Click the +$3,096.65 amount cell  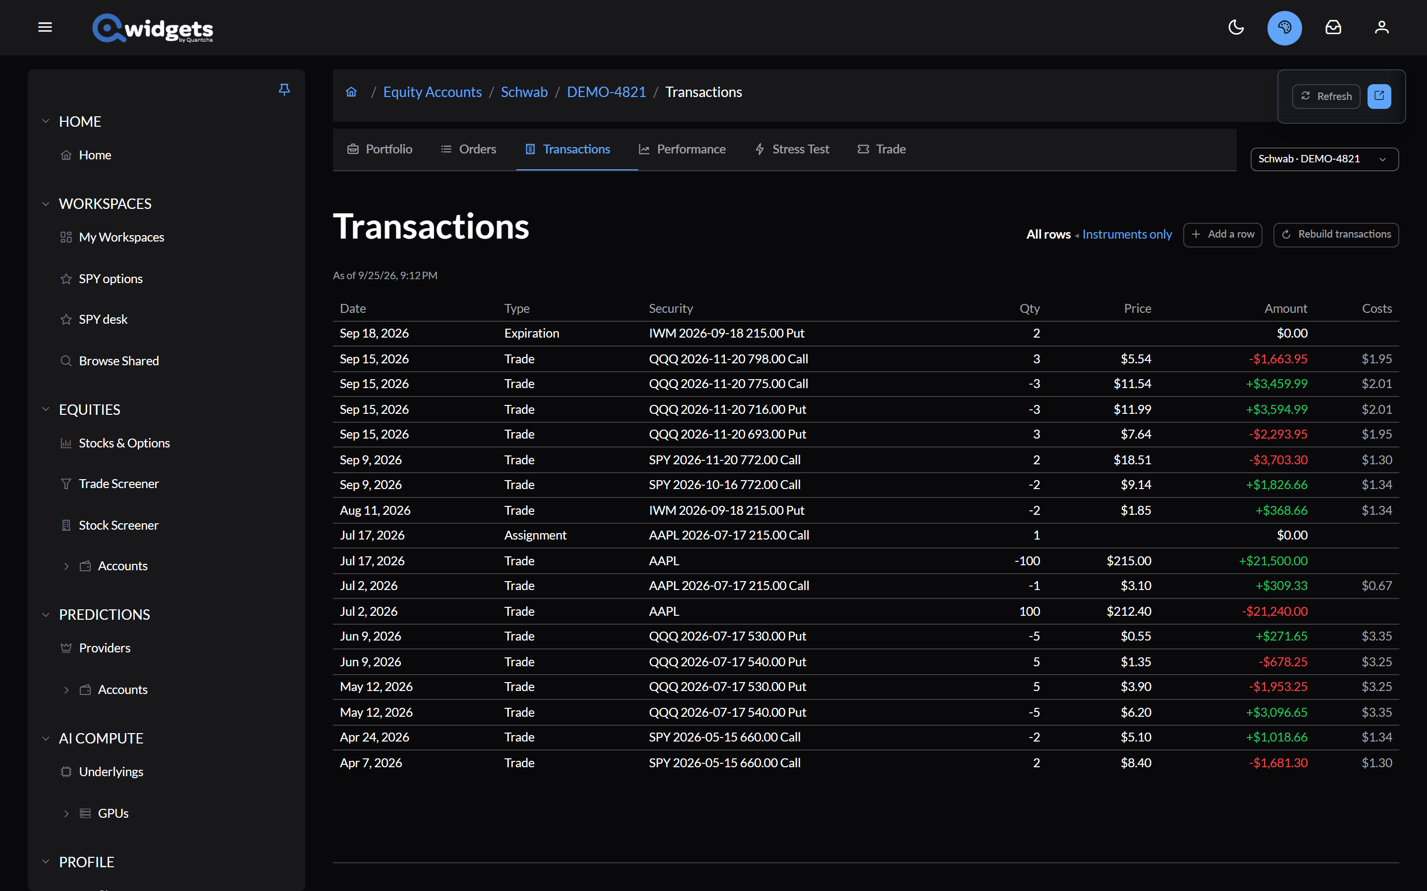1277,712
